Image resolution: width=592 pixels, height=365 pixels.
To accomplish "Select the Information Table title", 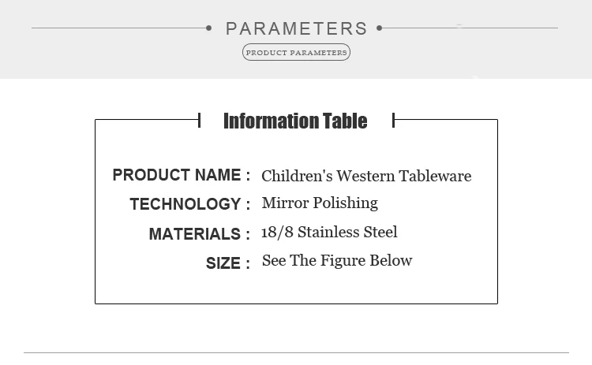I will [x=295, y=121].
